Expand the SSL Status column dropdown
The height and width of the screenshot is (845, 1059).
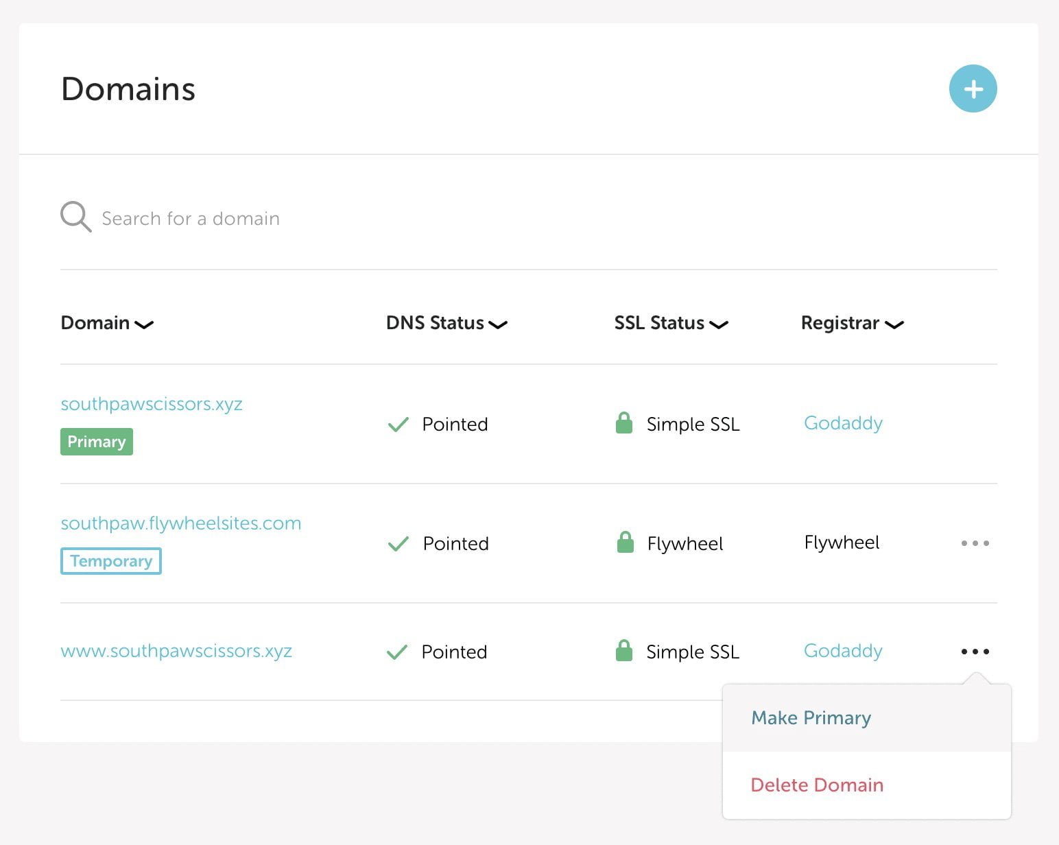tap(719, 326)
